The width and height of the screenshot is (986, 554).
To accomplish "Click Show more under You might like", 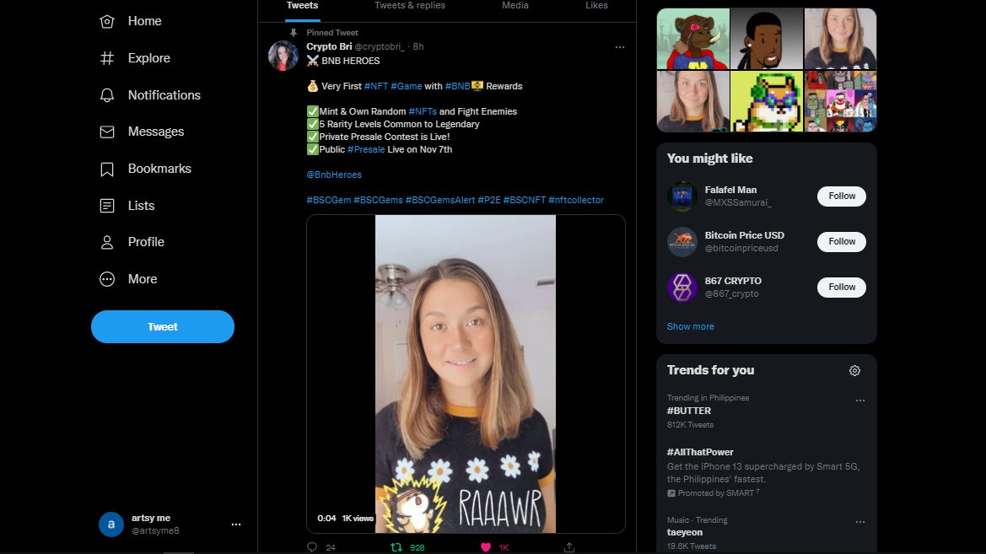I will click(691, 326).
